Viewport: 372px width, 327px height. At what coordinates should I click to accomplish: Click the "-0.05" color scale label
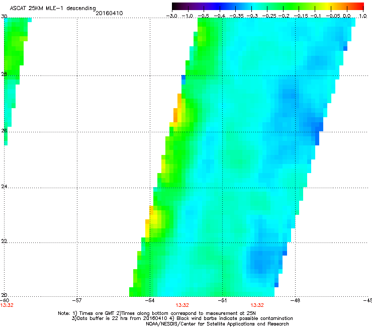333,16
